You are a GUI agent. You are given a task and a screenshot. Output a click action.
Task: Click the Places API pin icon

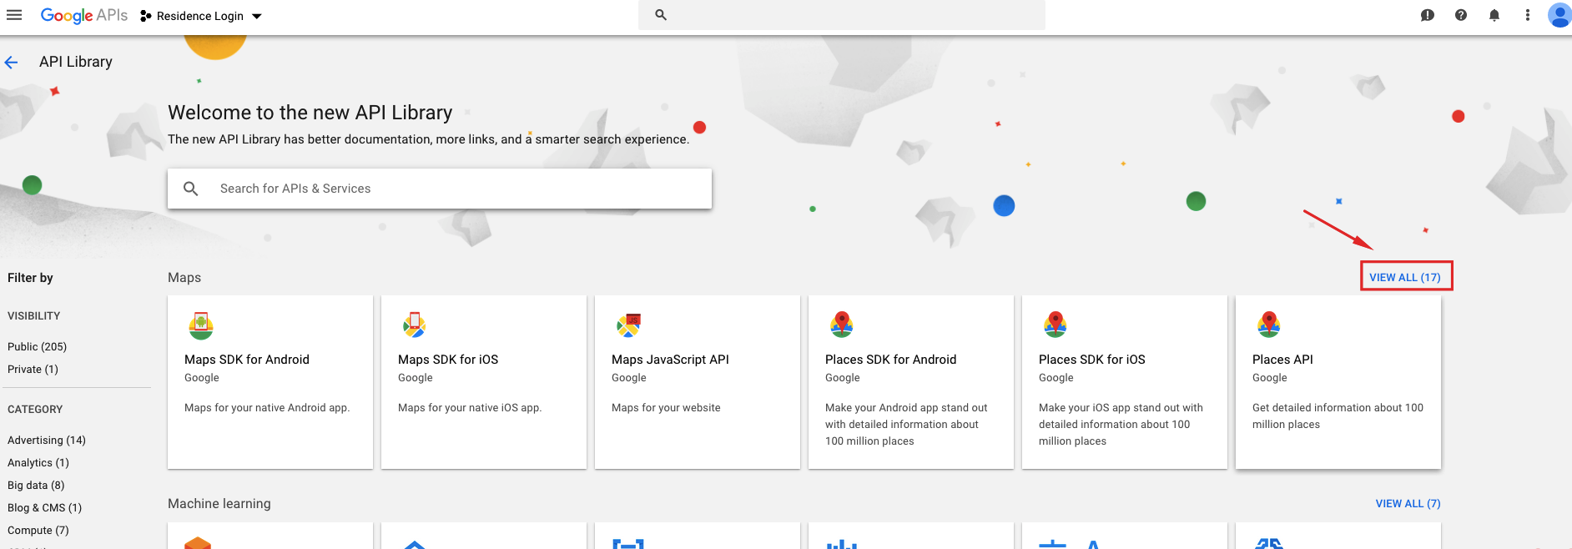(1269, 325)
